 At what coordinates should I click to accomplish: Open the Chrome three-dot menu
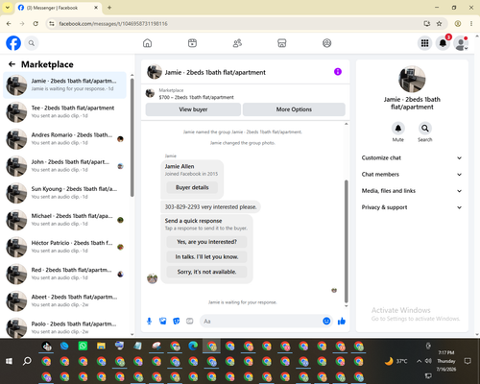point(471,24)
